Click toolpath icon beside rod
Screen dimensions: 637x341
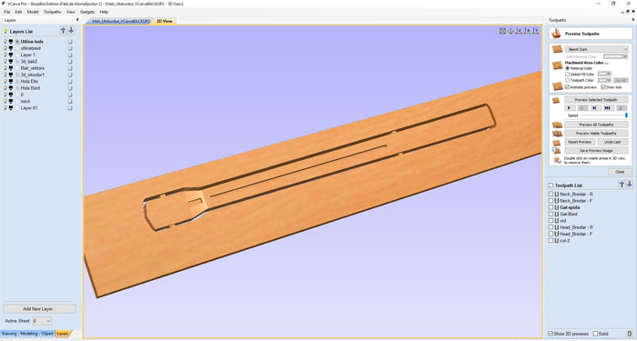(557, 220)
